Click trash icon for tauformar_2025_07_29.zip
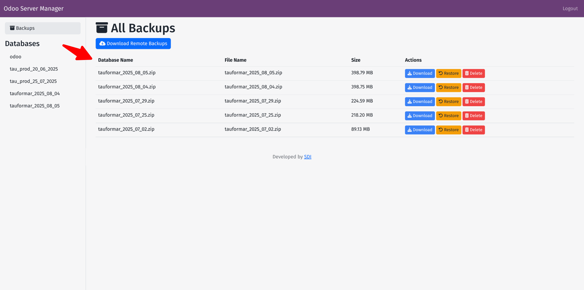Screen dimensions: 584x290 [467, 102]
